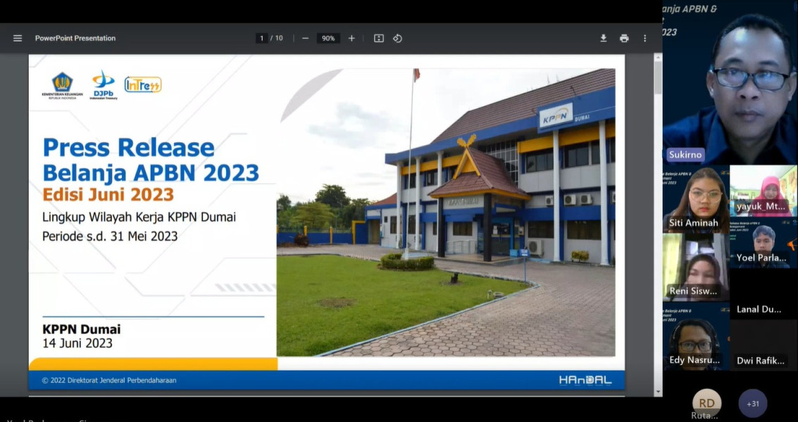798x422 pixels.
Task: Click the scrollbar down arrow
Action: (x=658, y=392)
